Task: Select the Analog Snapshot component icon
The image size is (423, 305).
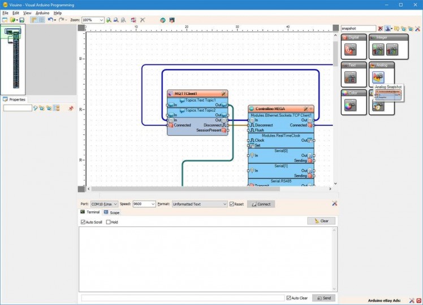Action: 378,76
